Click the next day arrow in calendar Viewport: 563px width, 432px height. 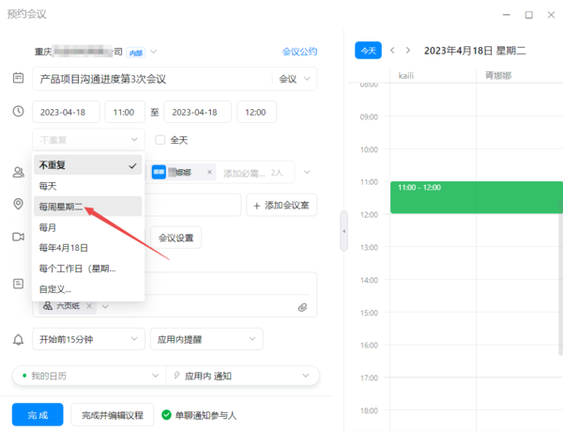click(408, 51)
